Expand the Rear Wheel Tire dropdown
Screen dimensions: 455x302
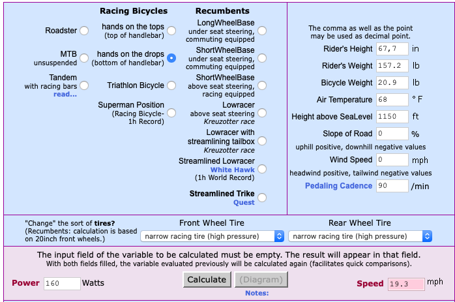360,236
